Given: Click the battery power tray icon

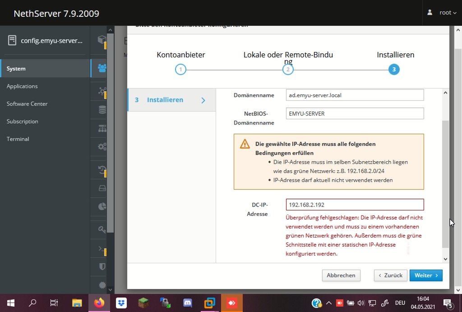Looking at the screenshot, I should click(350, 303).
